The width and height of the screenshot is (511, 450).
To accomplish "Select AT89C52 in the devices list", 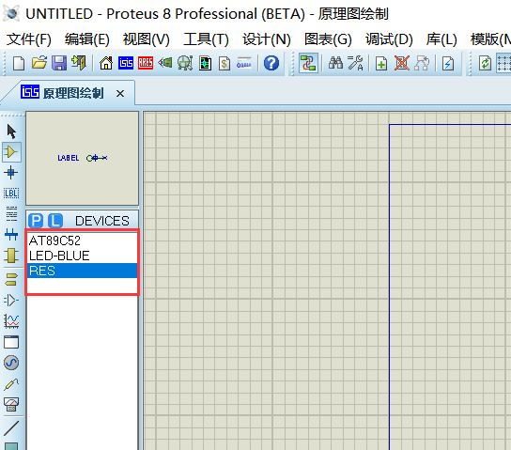I will pos(82,241).
